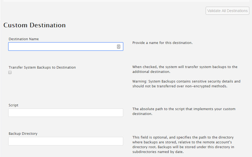252x157 pixels.
Task: Click 'Provide a name for this destination' text
Action: pyautogui.click(x=162, y=43)
